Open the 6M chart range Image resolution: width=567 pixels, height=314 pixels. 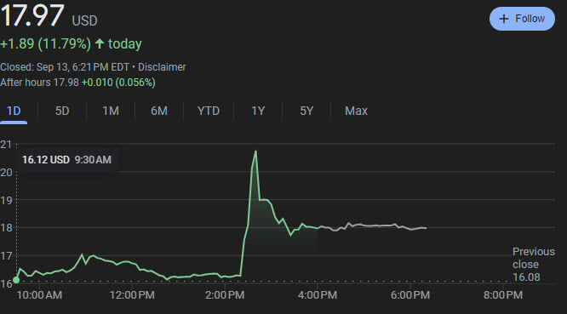point(159,111)
